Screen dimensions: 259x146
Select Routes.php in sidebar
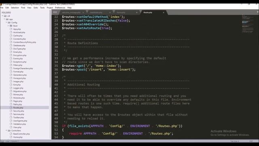point(18,108)
